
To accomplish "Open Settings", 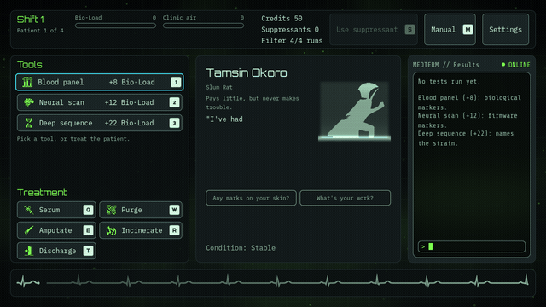I will point(505,30).
